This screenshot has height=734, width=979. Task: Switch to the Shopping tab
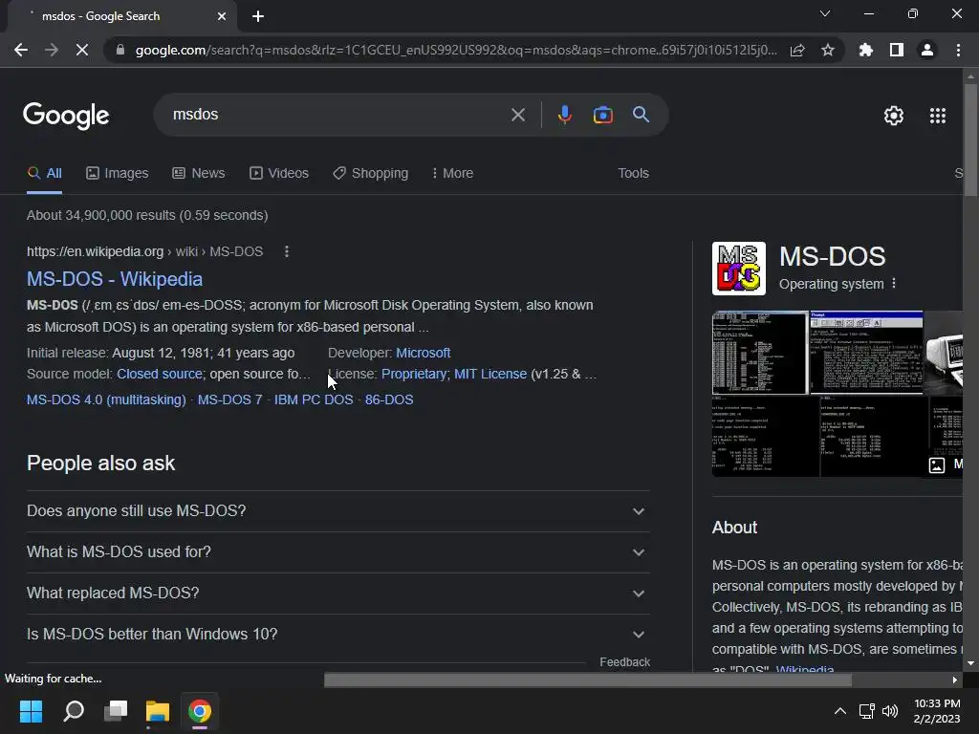pyautogui.click(x=370, y=174)
